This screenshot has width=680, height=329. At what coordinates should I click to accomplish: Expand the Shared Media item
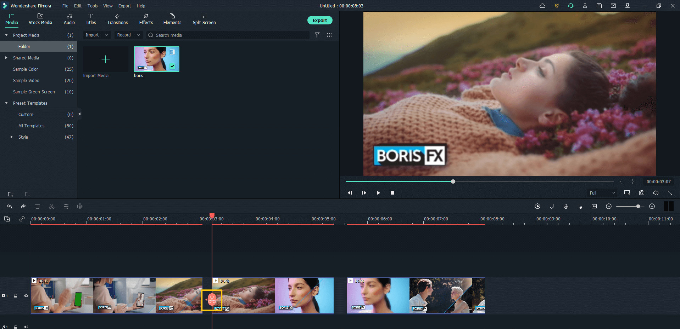pos(6,58)
